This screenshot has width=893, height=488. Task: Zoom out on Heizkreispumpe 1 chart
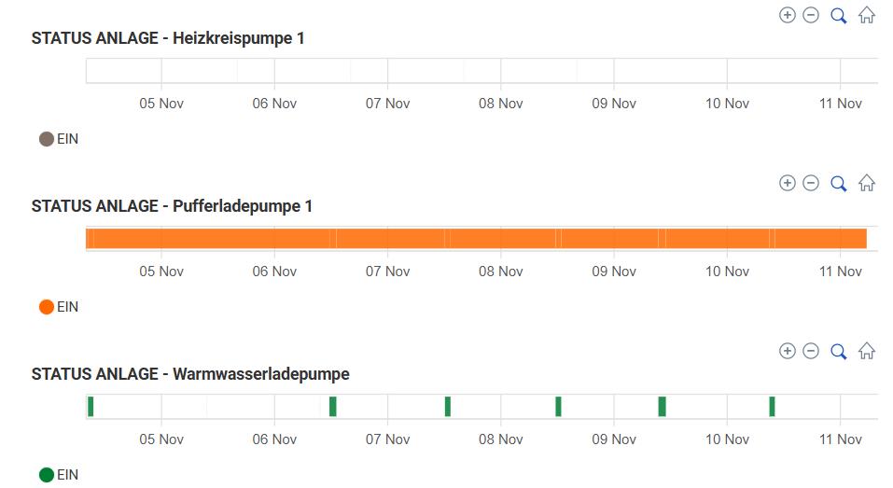811,15
